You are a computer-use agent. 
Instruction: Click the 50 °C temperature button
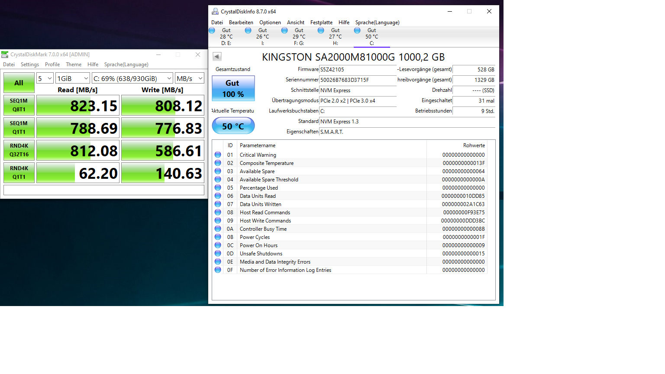(233, 126)
